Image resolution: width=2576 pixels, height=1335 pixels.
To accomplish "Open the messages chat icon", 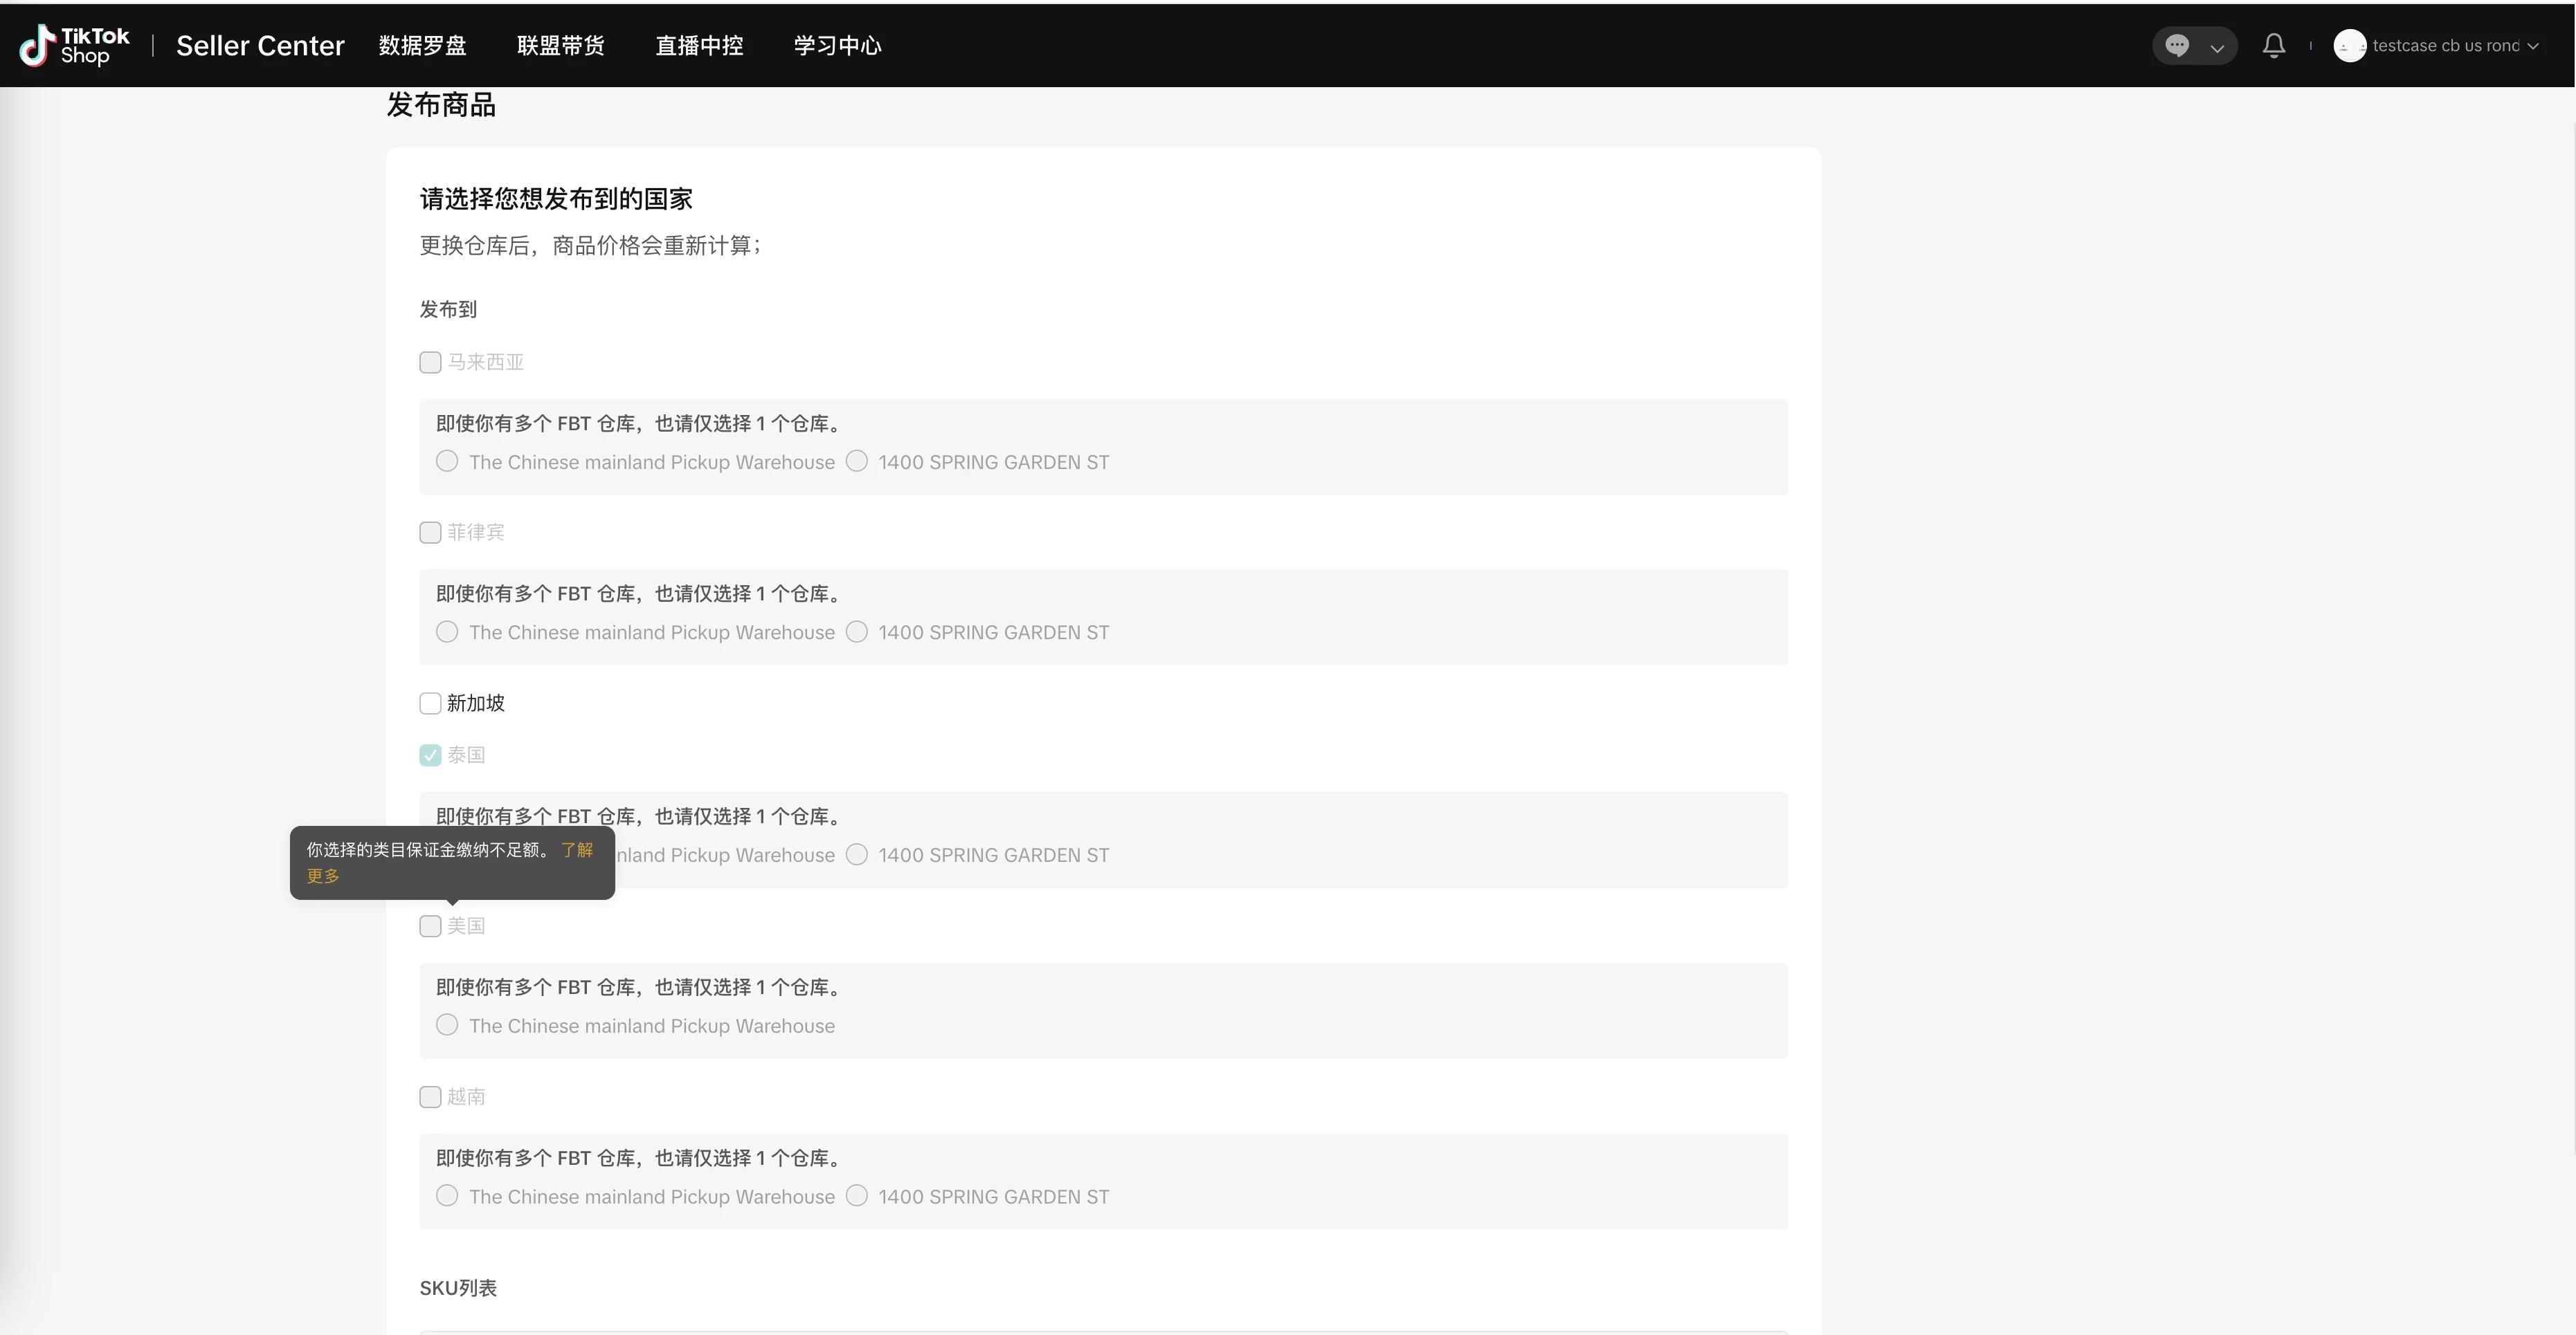I will (2176, 45).
